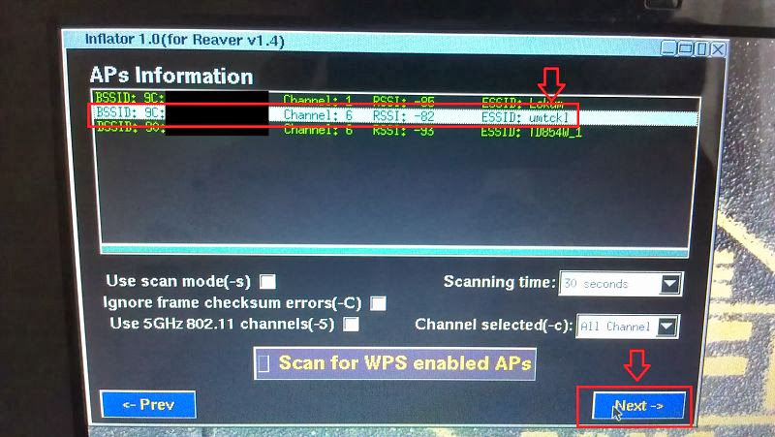This screenshot has height=437, width=775.
Task: Expand the Channel selected(-c) dropdown arrow
Action: point(666,327)
